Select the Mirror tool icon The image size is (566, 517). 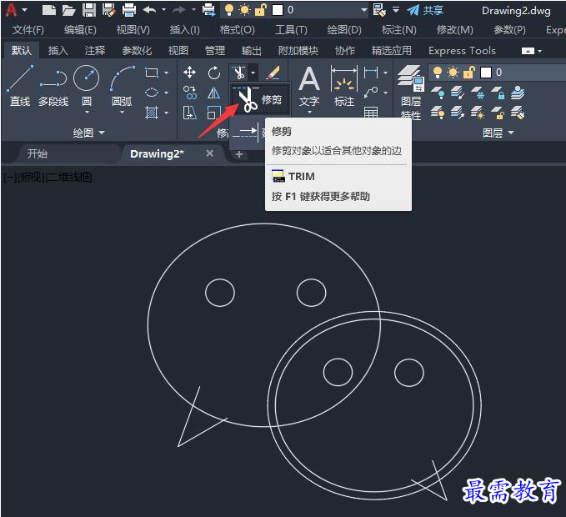[213, 93]
